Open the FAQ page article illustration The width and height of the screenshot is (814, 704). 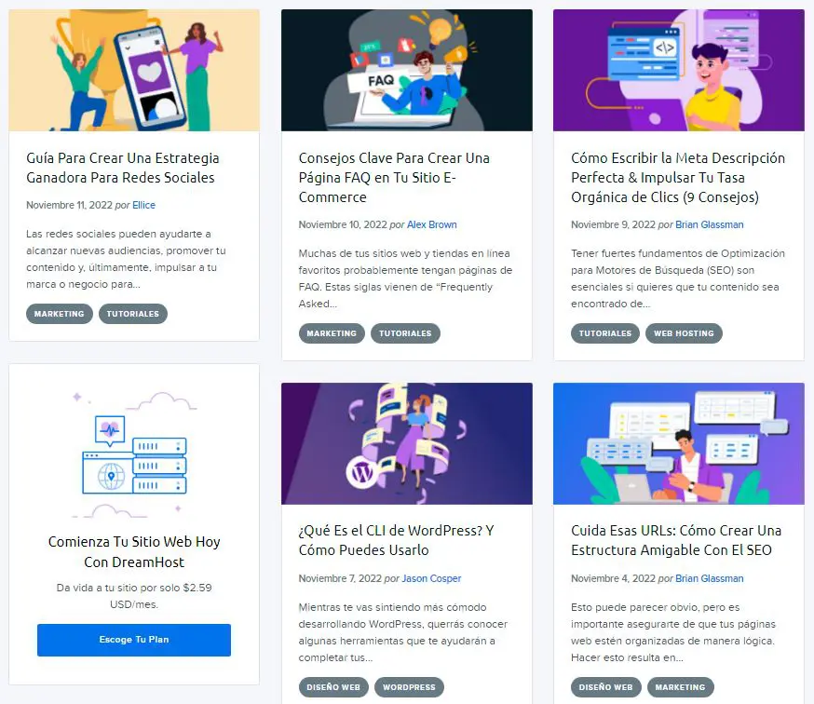coord(406,70)
